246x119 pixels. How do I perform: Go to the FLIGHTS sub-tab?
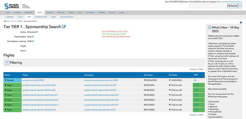point(20,17)
